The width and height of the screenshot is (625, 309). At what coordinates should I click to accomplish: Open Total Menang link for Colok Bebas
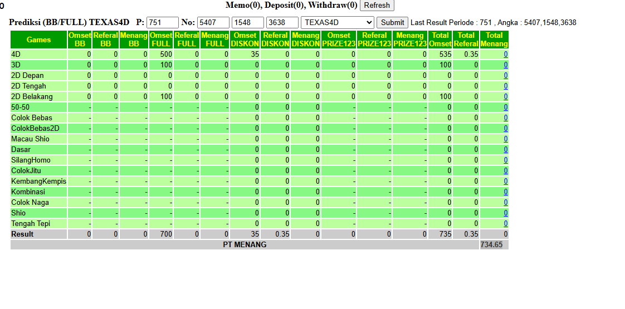pos(505,118)
